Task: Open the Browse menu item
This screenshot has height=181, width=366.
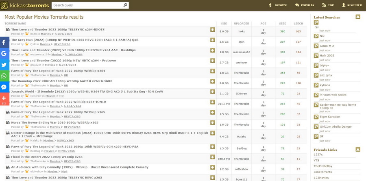Action: click(278, 5)
